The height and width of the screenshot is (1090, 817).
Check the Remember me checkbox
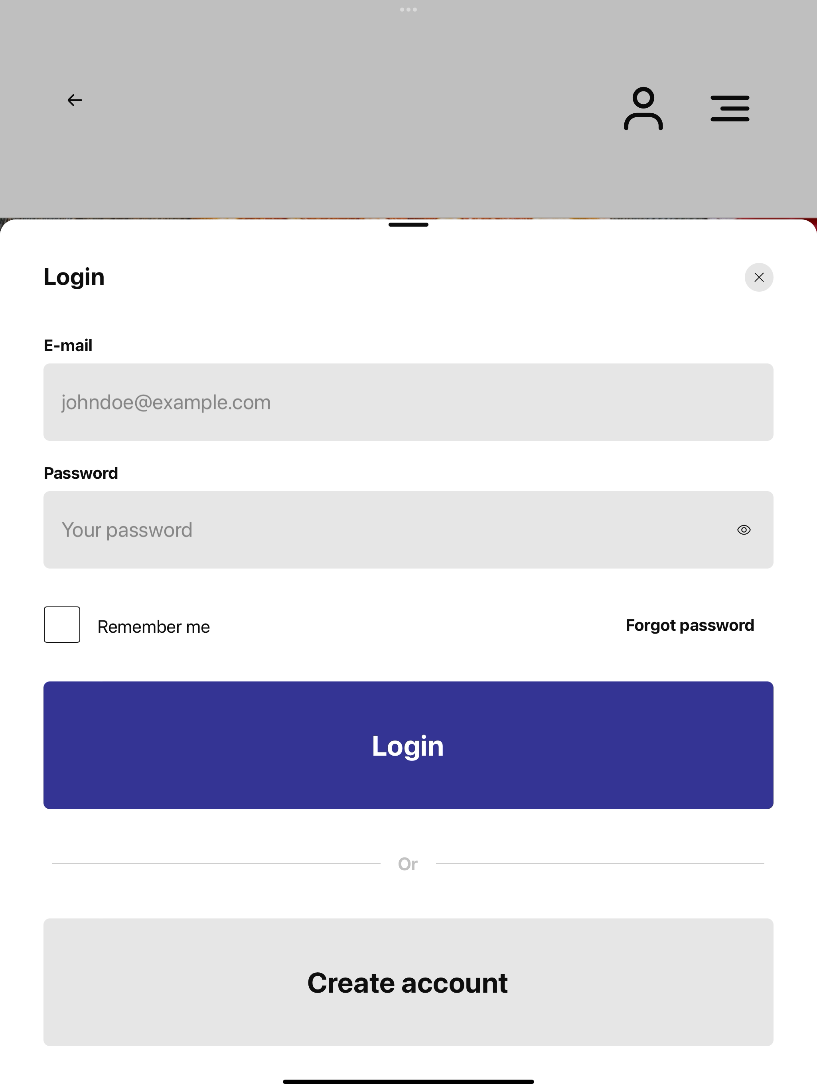[62, 624]
